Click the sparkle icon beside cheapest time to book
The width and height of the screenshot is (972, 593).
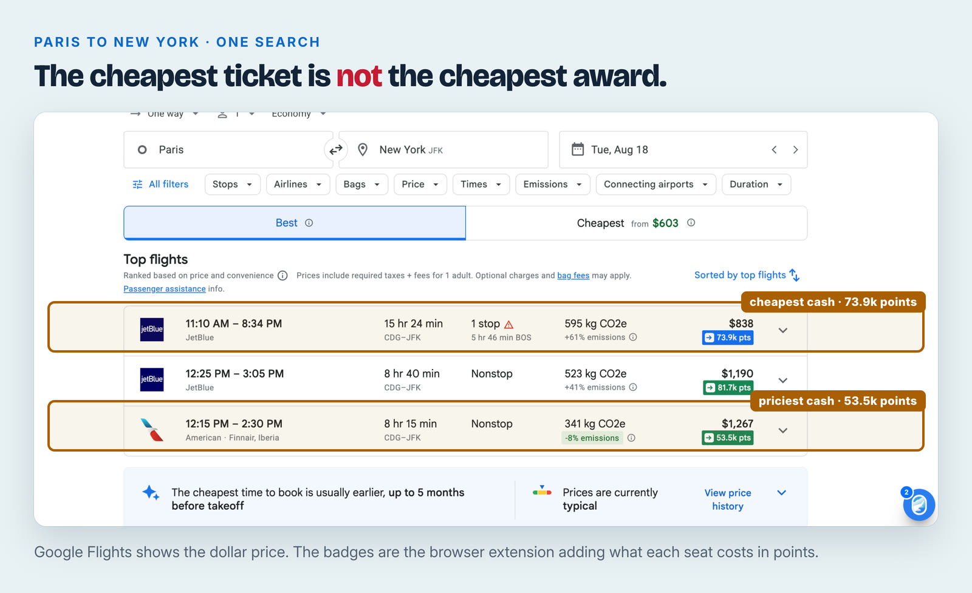151,492
